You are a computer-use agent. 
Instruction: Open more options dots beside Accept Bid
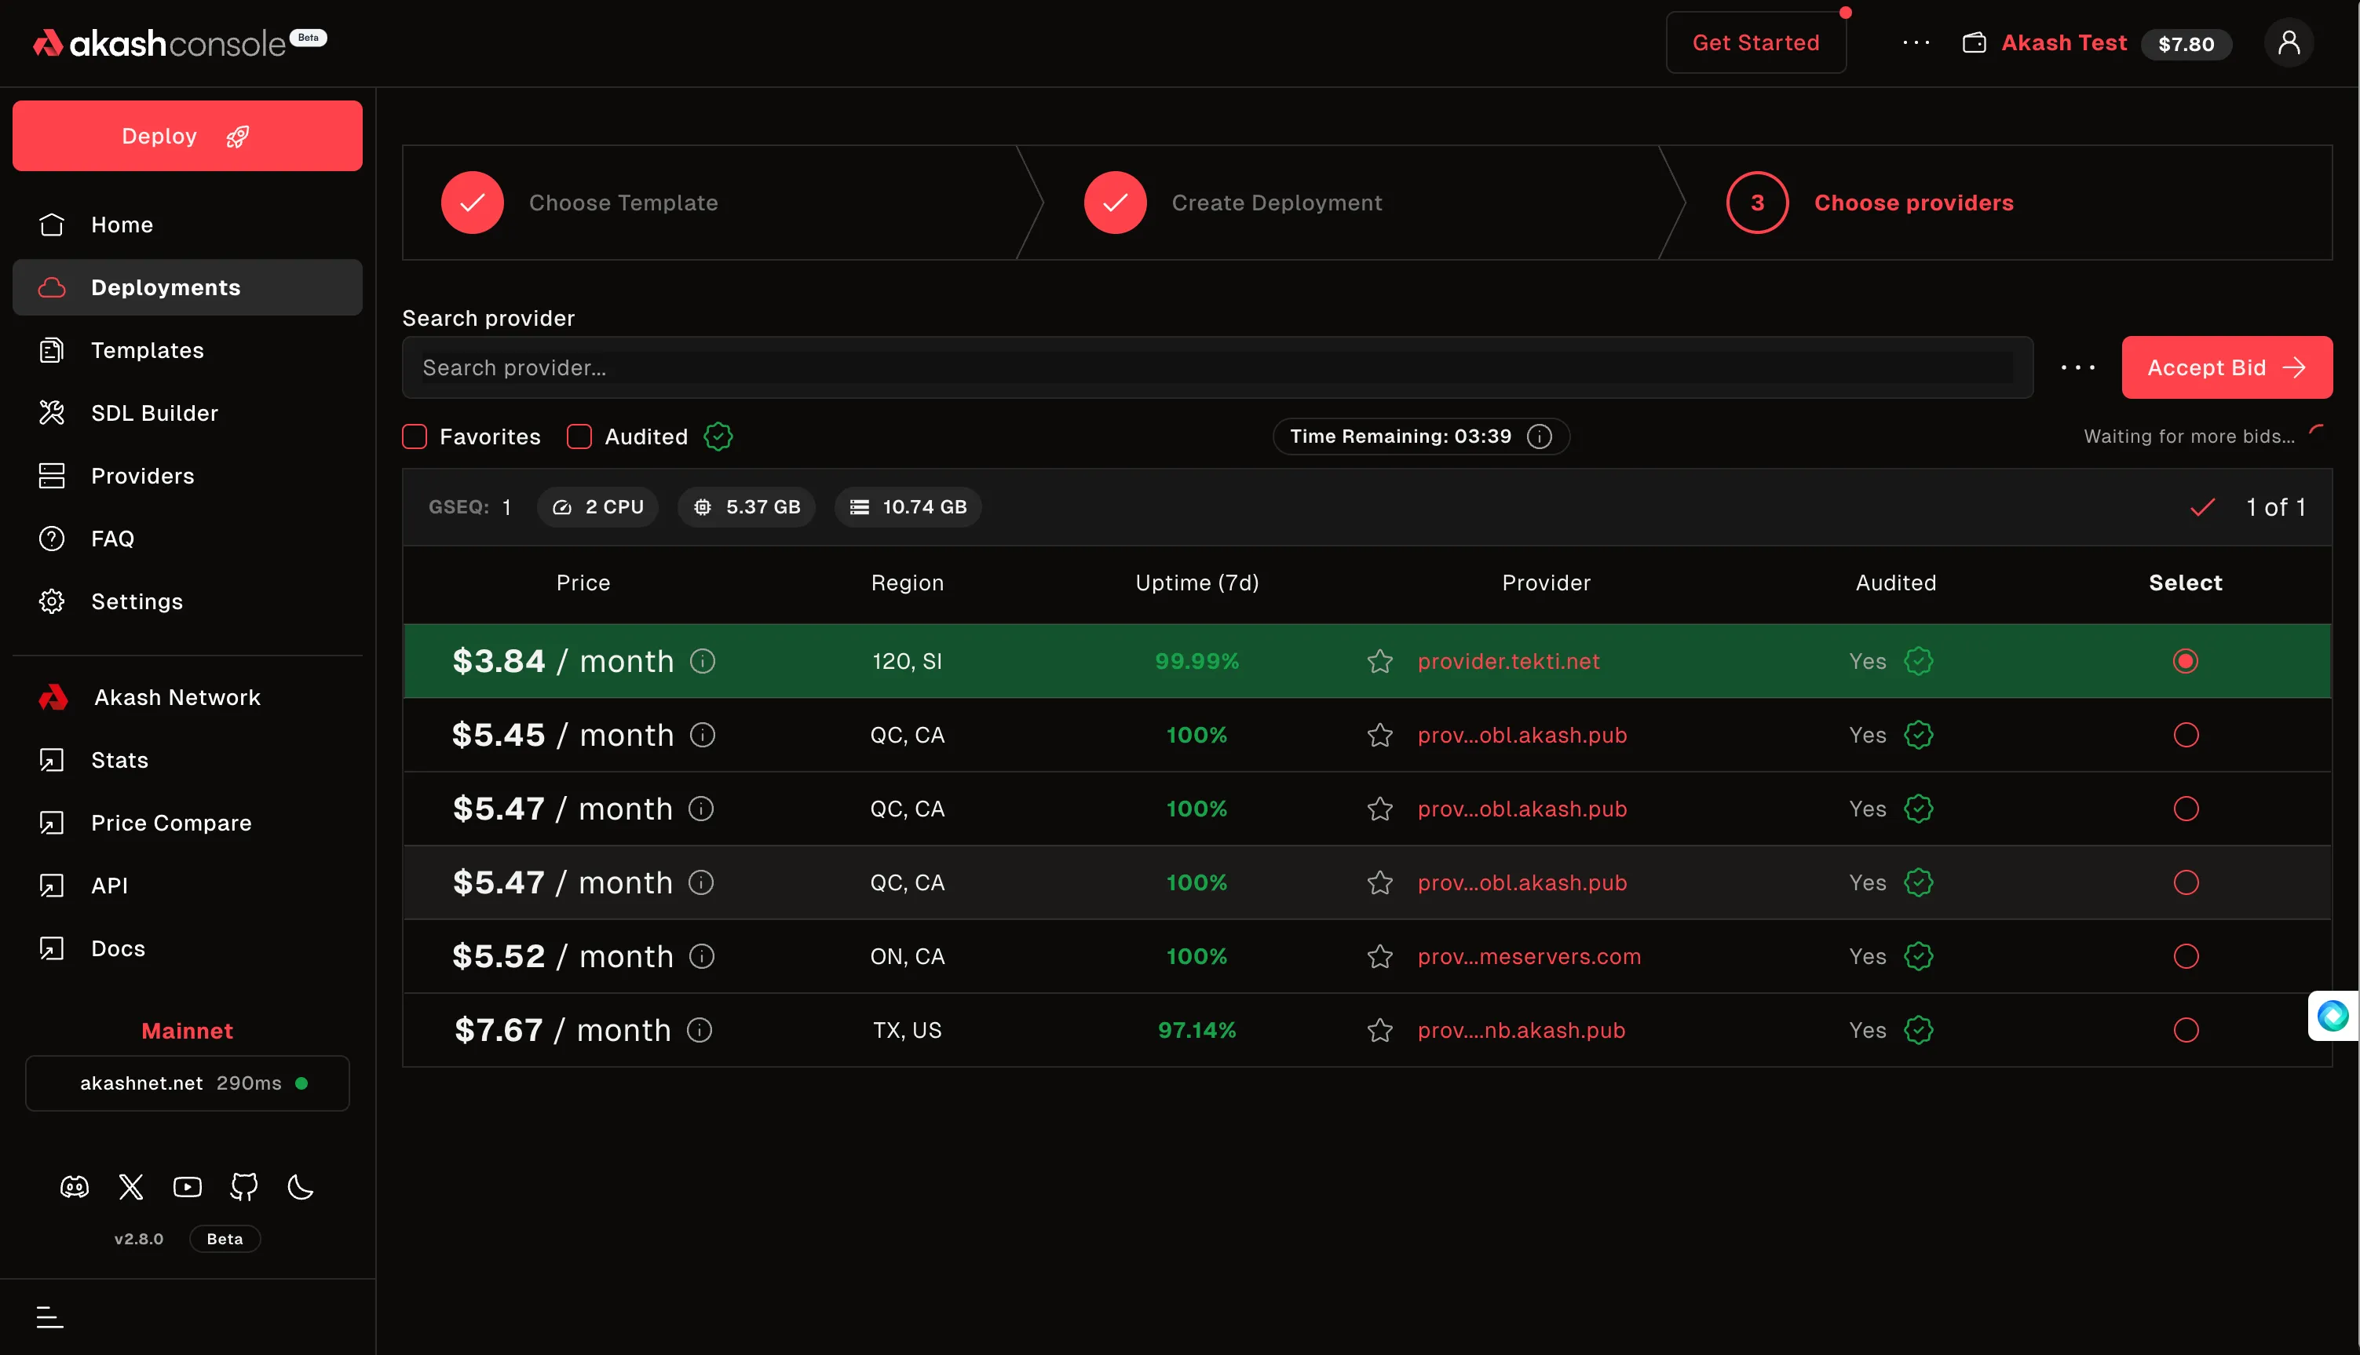point(2077,367)
